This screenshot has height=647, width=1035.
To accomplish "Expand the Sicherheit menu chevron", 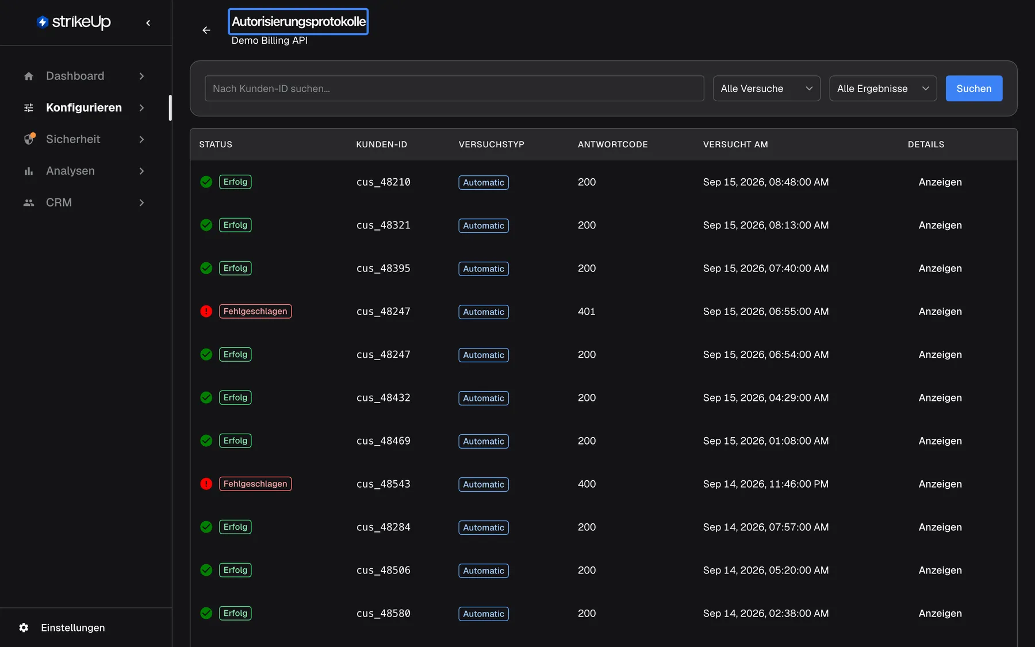I will click(x=141, y=139).
